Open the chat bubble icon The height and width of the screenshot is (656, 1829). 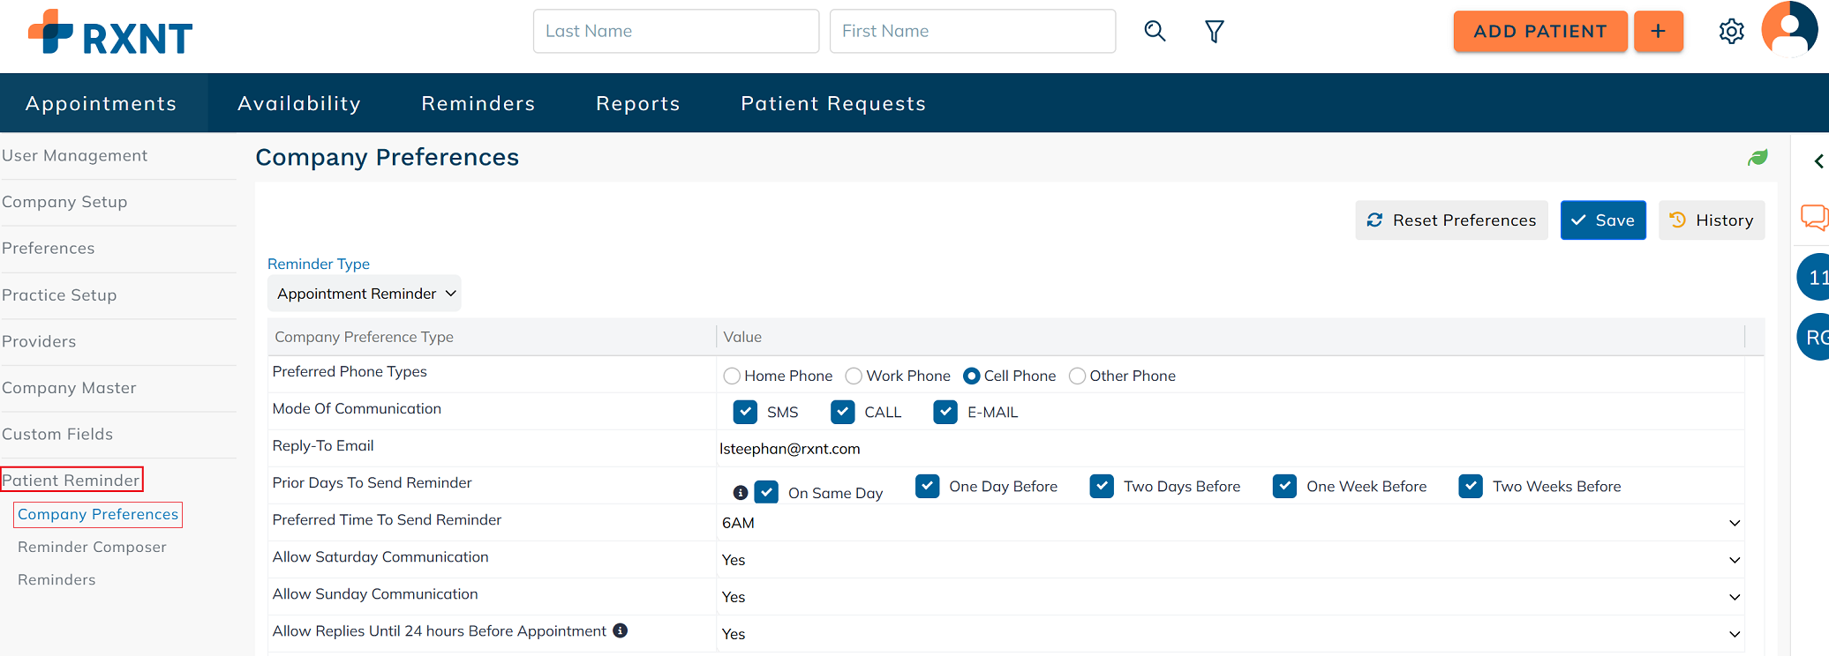(x=1815, y=217)
